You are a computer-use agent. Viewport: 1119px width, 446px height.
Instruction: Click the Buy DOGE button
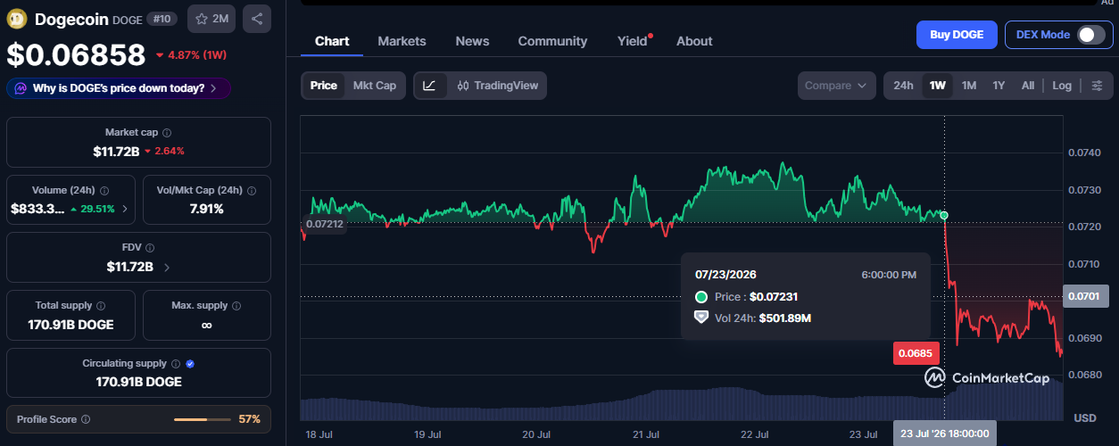click(957, 35)
